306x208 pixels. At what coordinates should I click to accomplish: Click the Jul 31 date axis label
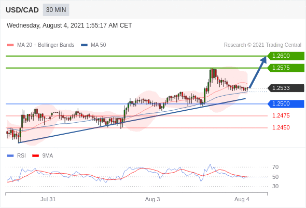click(x=48, y=199)
